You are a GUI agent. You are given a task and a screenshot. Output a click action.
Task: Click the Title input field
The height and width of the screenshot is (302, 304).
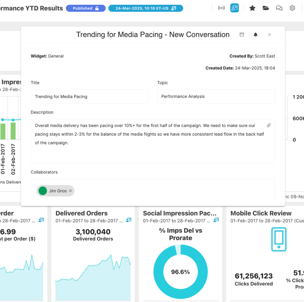[x=89, y=97]
